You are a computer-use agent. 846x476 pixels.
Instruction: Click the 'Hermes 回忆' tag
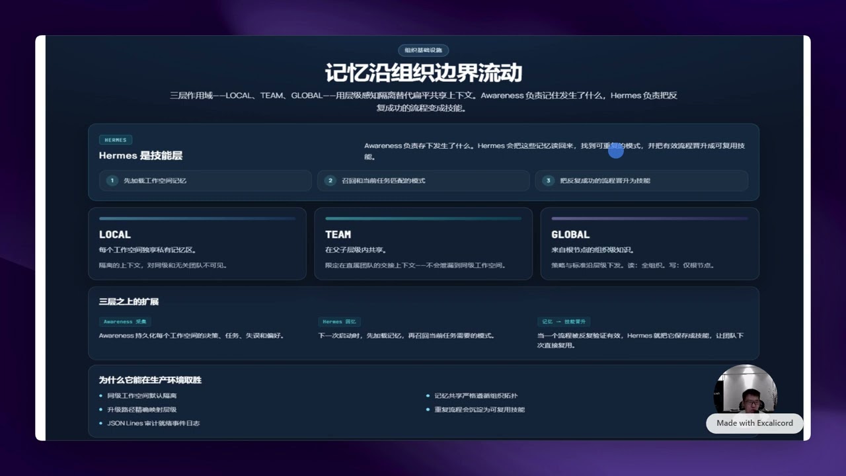(x=339, y=322)
